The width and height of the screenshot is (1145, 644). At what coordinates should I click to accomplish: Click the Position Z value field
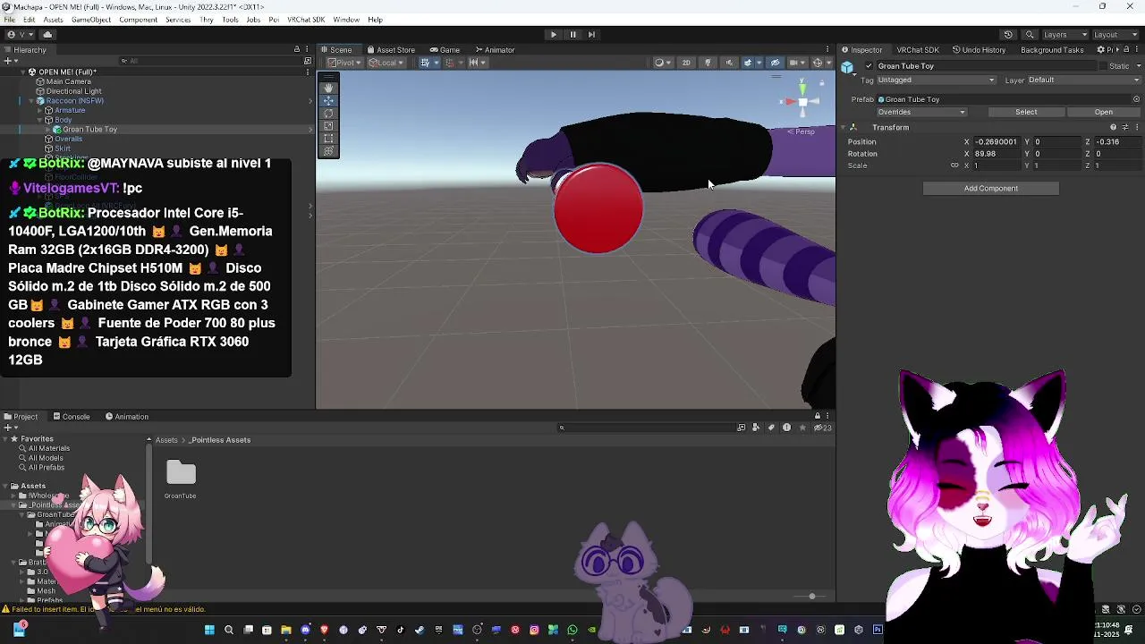tap(1118, 141)
